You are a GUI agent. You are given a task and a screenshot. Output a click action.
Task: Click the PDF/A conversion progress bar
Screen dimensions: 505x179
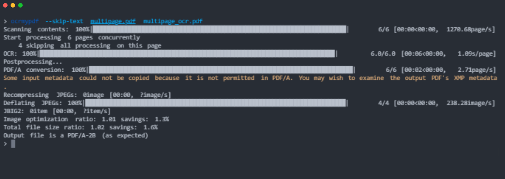point(221,70)
